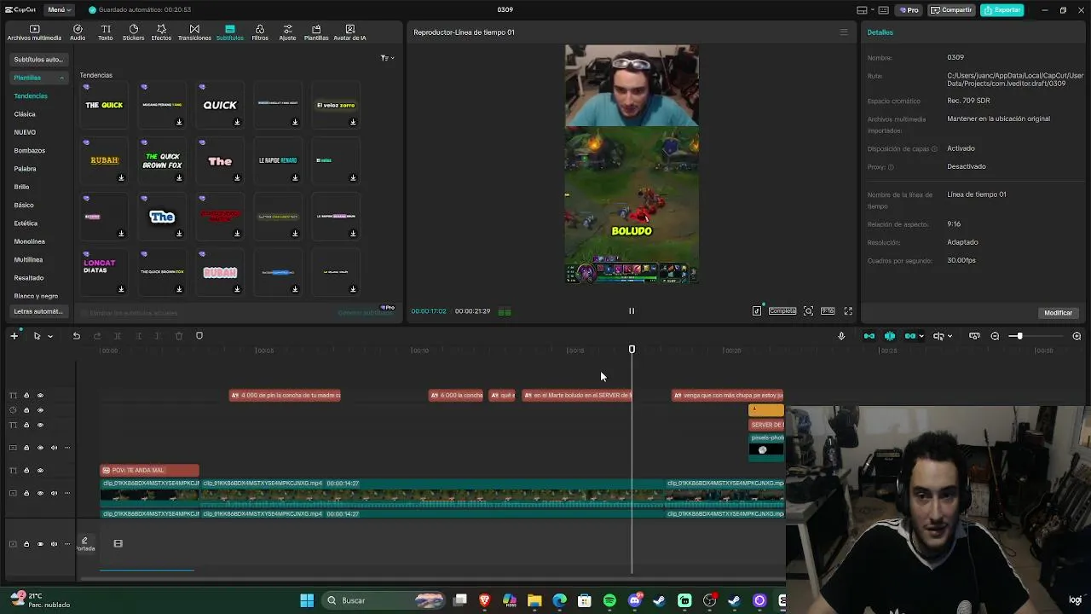
Task: Adjust the timeline zoom slider handle
Action: 1019,336
